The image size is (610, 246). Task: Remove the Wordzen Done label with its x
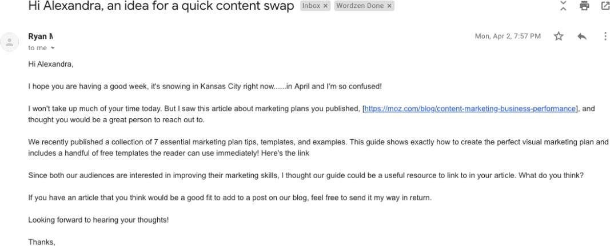coord(389,6)
